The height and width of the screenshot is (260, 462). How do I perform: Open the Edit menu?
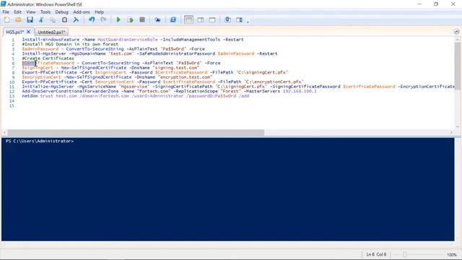(x=17, y=12)
